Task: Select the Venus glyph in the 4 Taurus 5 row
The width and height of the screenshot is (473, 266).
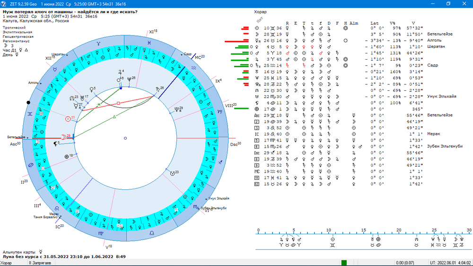Action: coord(257,47)
